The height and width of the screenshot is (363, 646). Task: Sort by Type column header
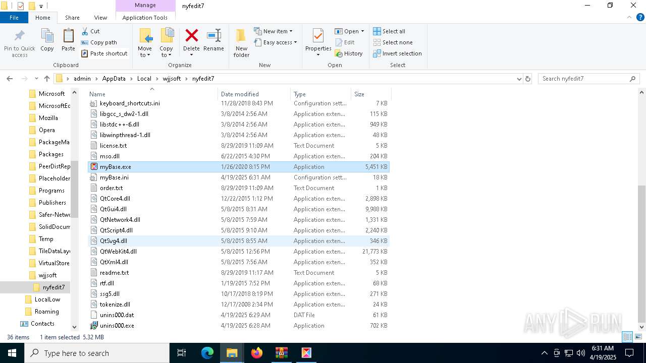(320, 94)
